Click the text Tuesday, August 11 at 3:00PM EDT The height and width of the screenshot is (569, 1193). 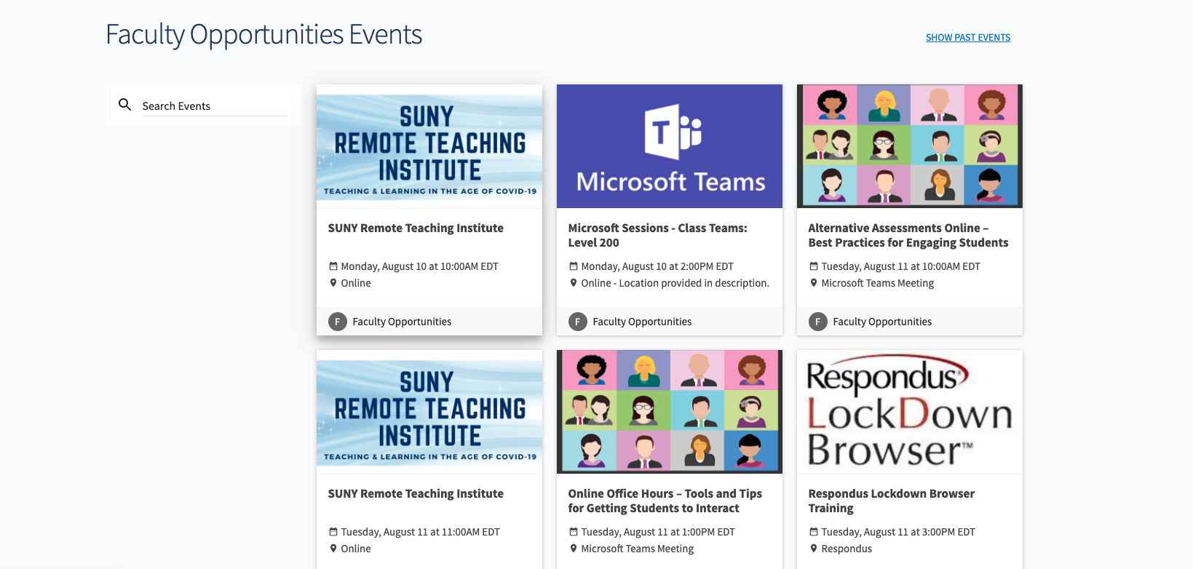[x=898, y=532]
